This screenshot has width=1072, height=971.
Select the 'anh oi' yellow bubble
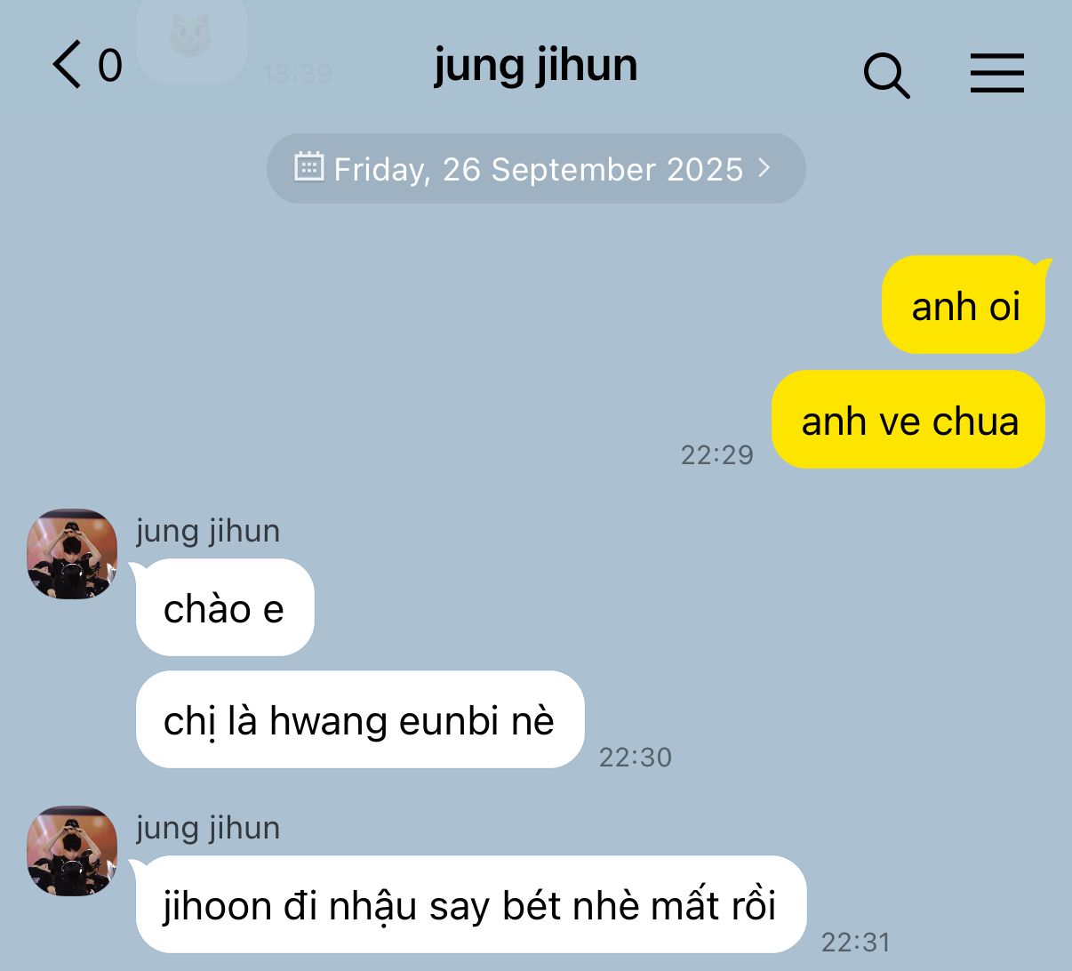tap(964, 306)
